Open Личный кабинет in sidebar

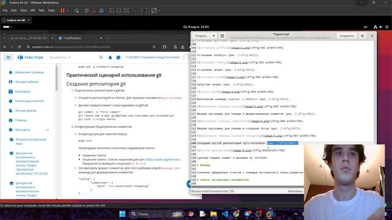click(26, 82)
